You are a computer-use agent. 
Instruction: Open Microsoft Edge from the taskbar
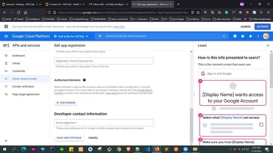[23, 149]
